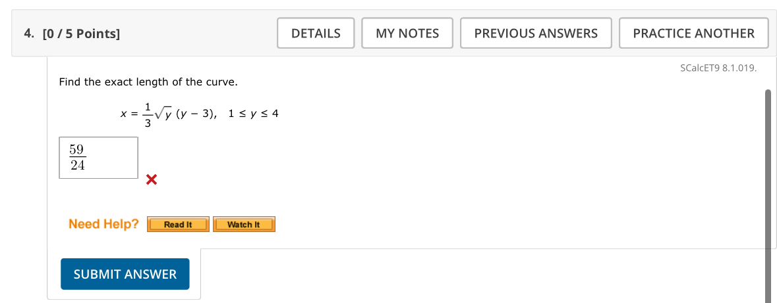Click the one-third fraction in the equation
The width and height of the screenshot is (777, 303).
(x=148, y=114)
